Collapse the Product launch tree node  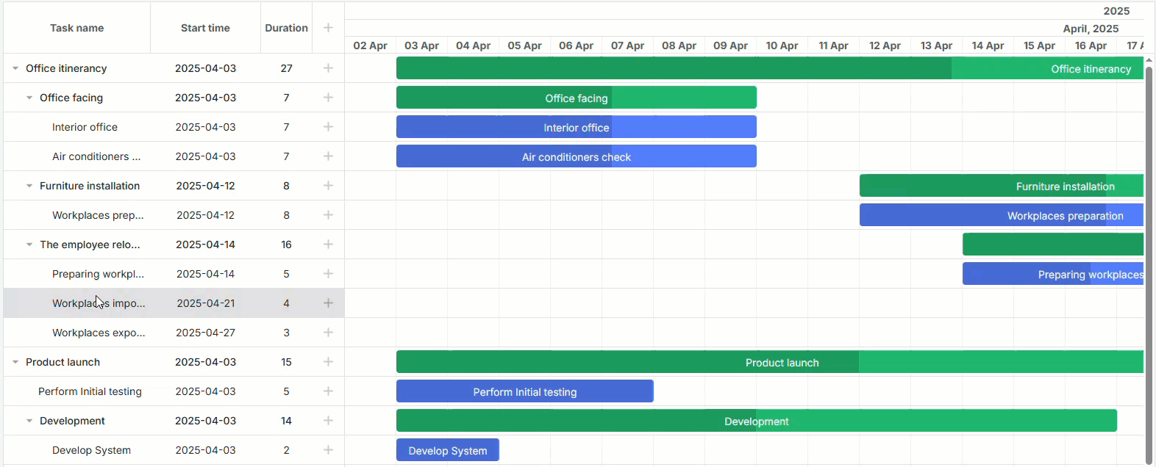(x=15, y=362)
